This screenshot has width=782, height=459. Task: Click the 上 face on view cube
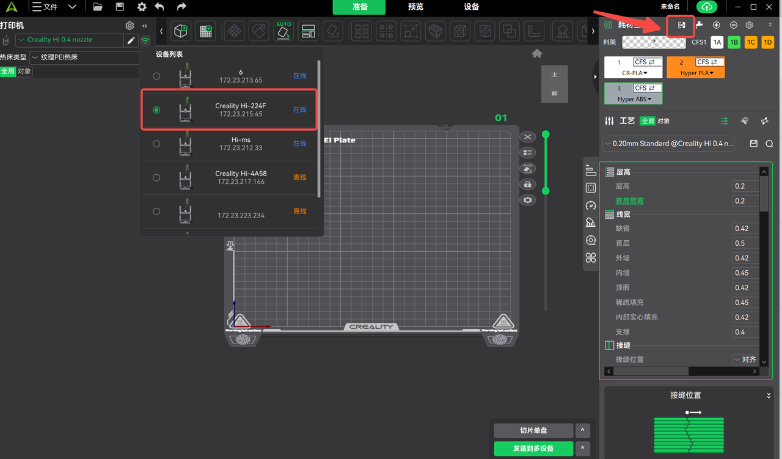click(555, 75)
